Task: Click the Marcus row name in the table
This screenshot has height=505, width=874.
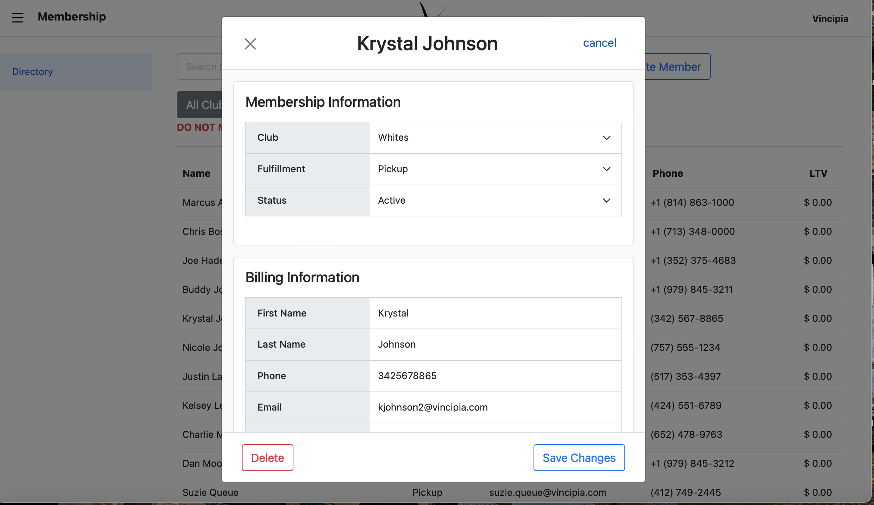Action: click(202, 202)
